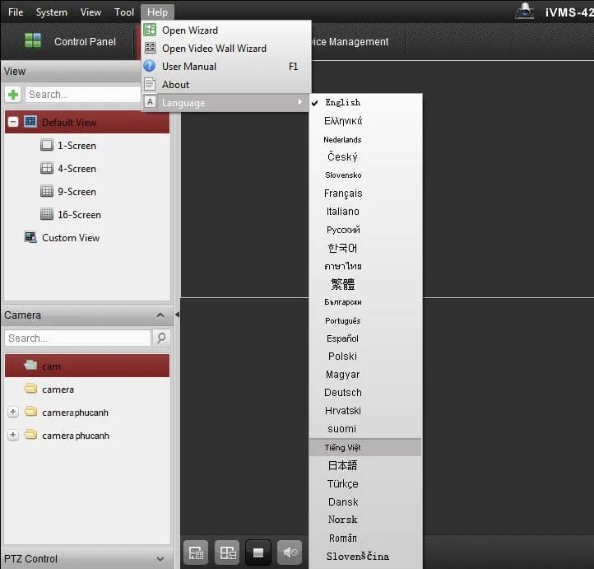The image size is (594, 569).
Task: Collapse the Default View tree node
Action: (x=12, y=122)
